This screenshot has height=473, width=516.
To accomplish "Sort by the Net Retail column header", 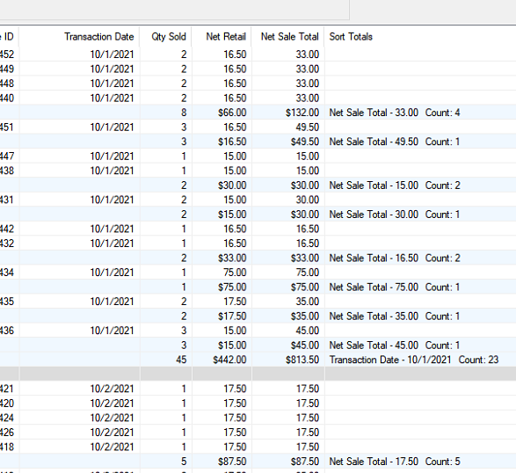I will [x=222, y=37].
